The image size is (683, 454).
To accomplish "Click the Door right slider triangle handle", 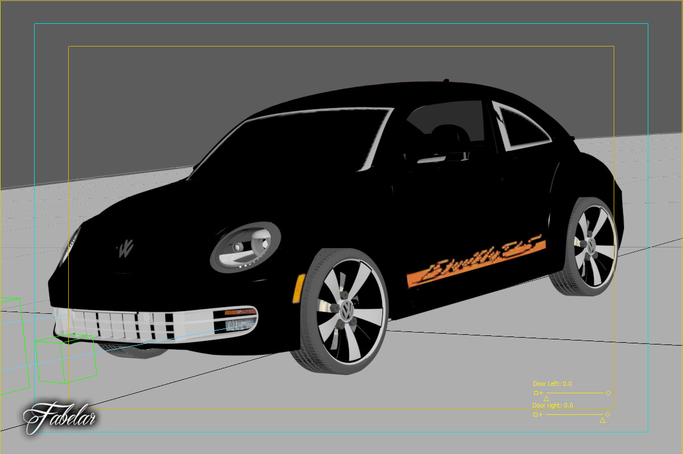I will click(602, 420).
